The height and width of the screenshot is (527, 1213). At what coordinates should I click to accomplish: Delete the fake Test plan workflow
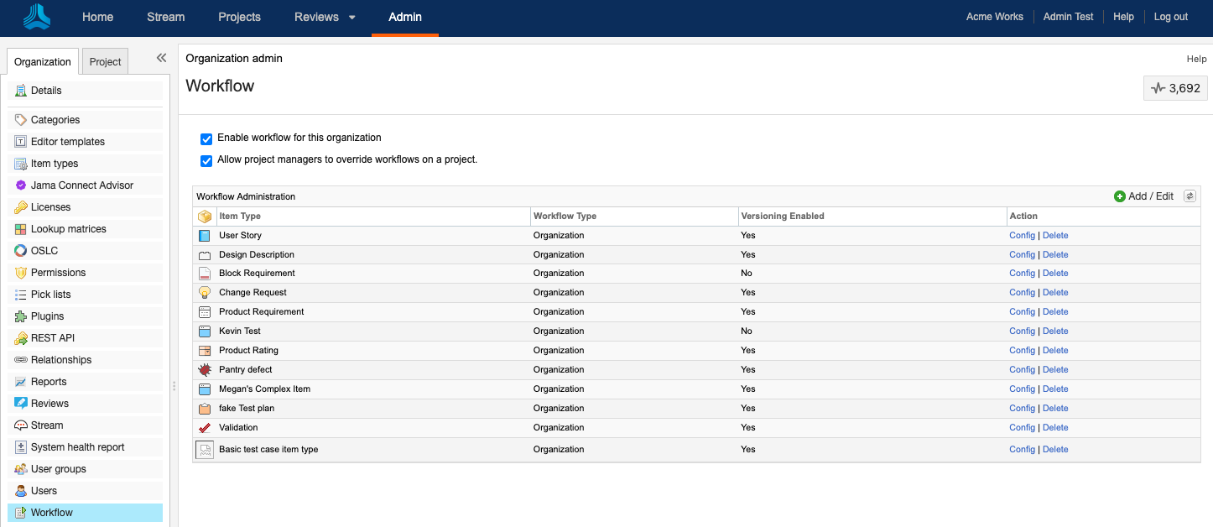tap(1055, 408)
